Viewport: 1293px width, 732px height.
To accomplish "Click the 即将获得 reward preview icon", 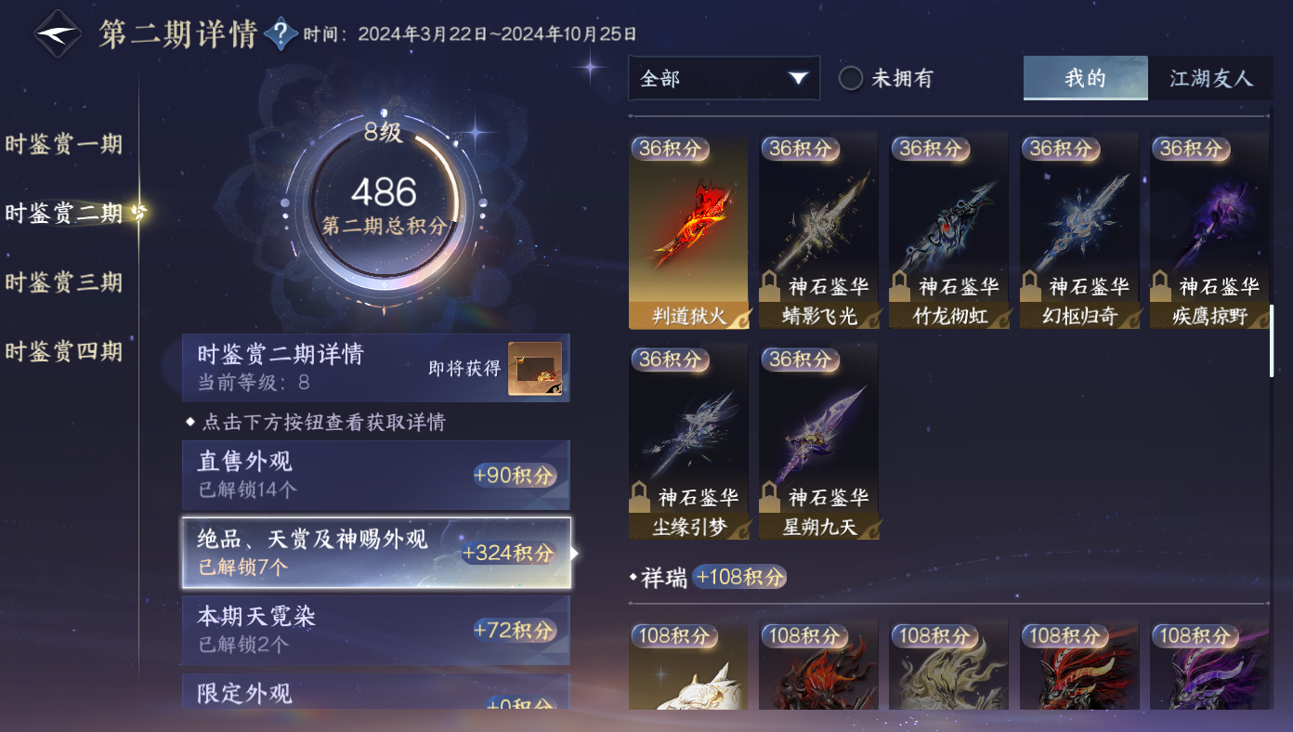I will coord(535,369).
